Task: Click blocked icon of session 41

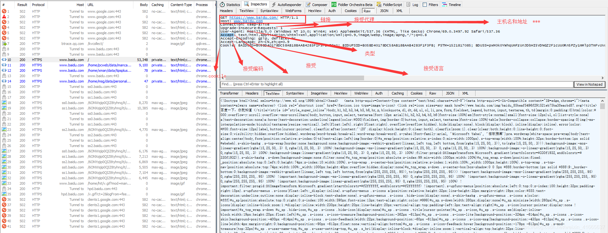Action: coord(4,226)
